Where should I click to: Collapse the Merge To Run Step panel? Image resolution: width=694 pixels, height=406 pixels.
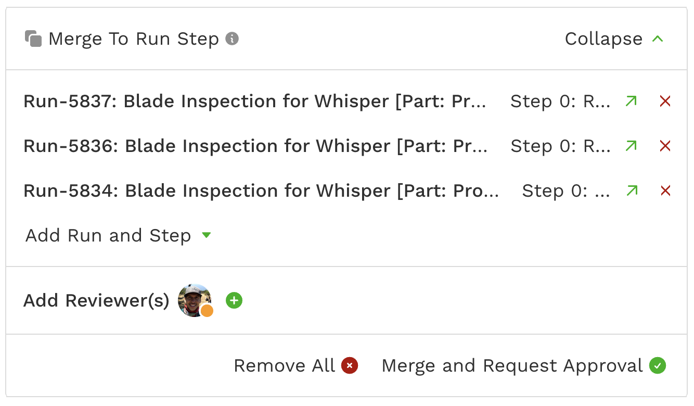tap(614, 39)
